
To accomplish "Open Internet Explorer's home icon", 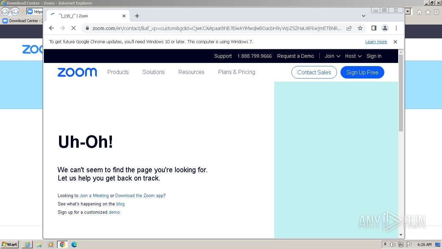I will pos(420,12).
